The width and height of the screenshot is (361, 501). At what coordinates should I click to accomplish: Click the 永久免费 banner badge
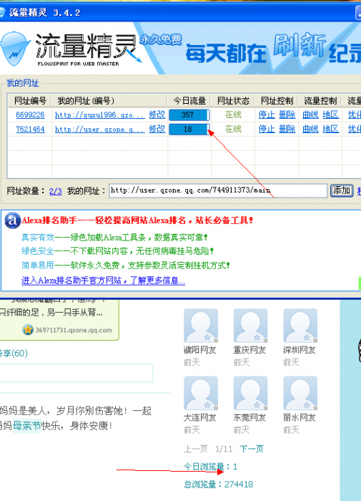161,39
